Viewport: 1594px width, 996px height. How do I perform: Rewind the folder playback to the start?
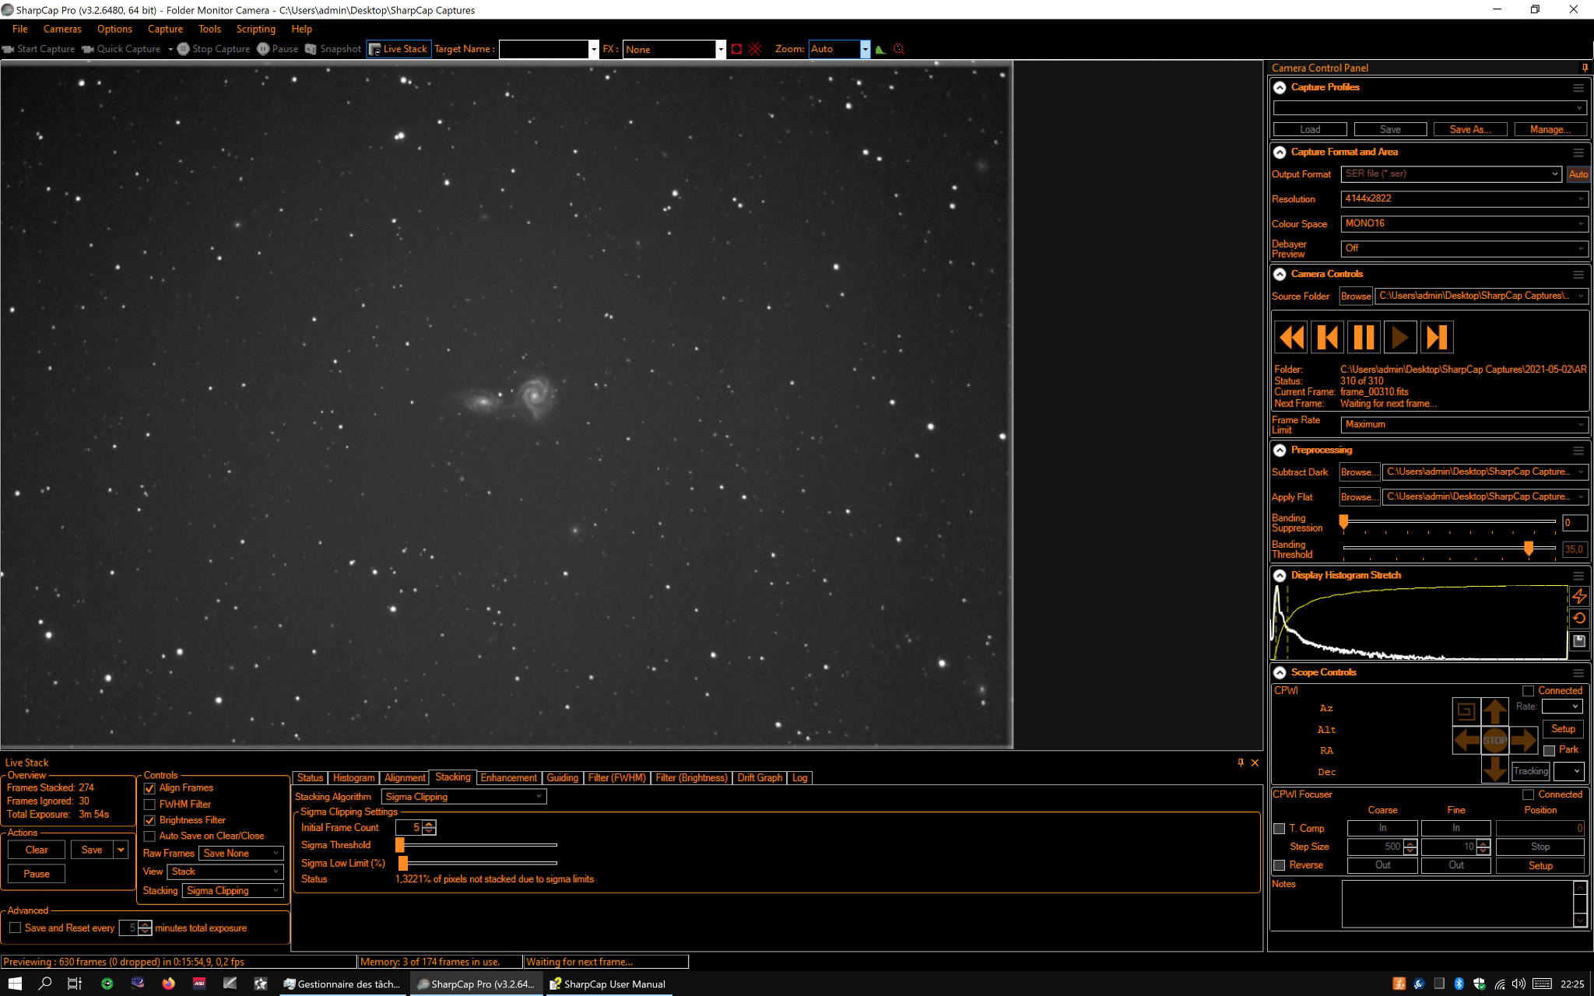click(1291, 338)
